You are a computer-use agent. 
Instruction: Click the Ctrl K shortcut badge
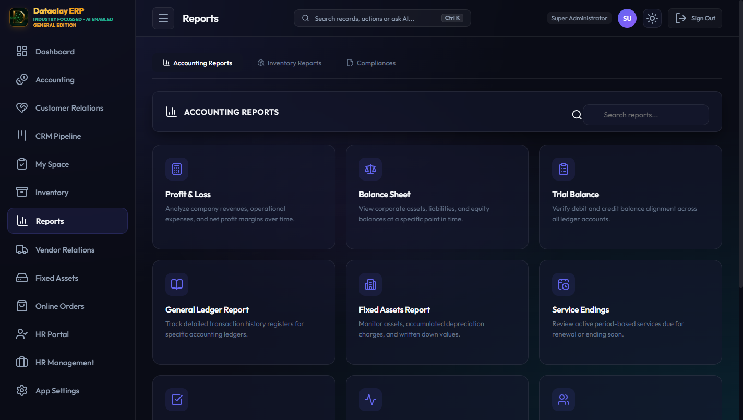tap(452, 18)
